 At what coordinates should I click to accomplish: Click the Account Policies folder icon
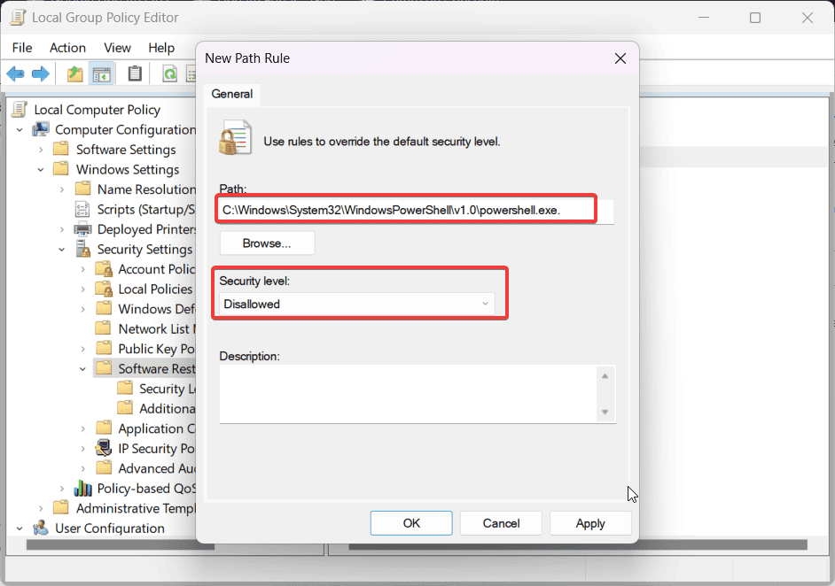tap(104, 269)
